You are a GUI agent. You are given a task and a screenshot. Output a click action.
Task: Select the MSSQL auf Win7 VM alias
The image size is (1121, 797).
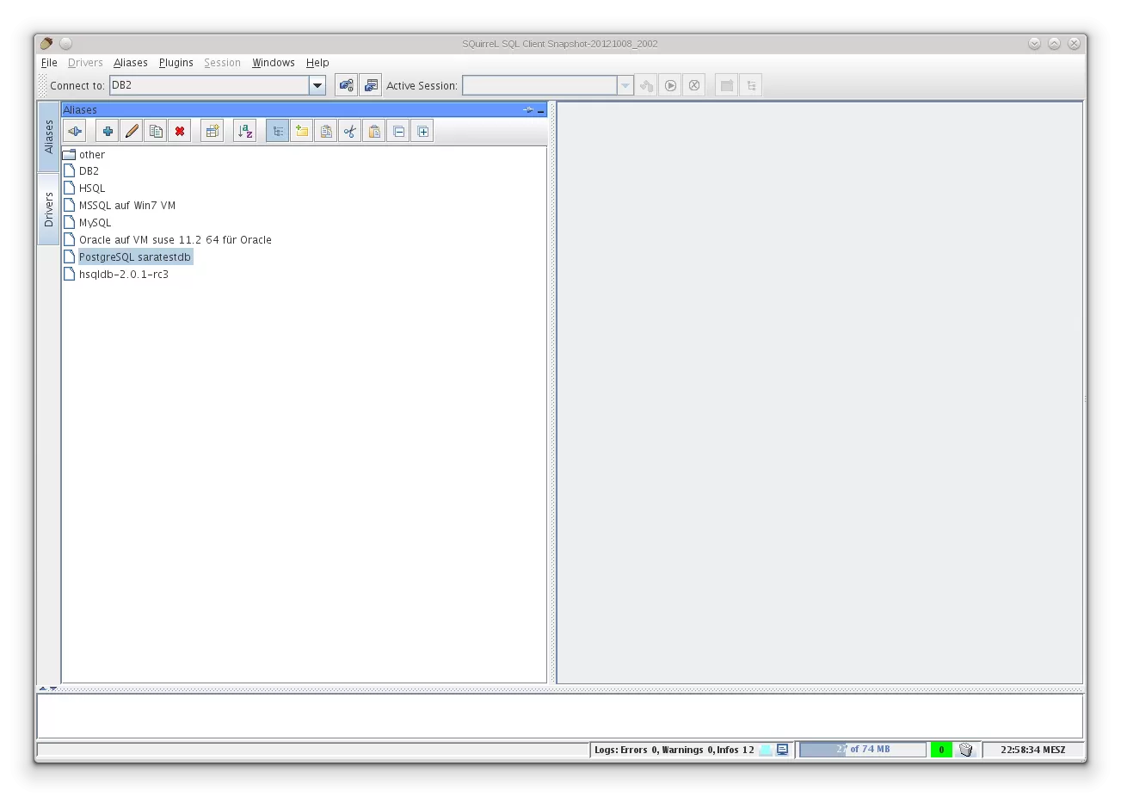126,205
